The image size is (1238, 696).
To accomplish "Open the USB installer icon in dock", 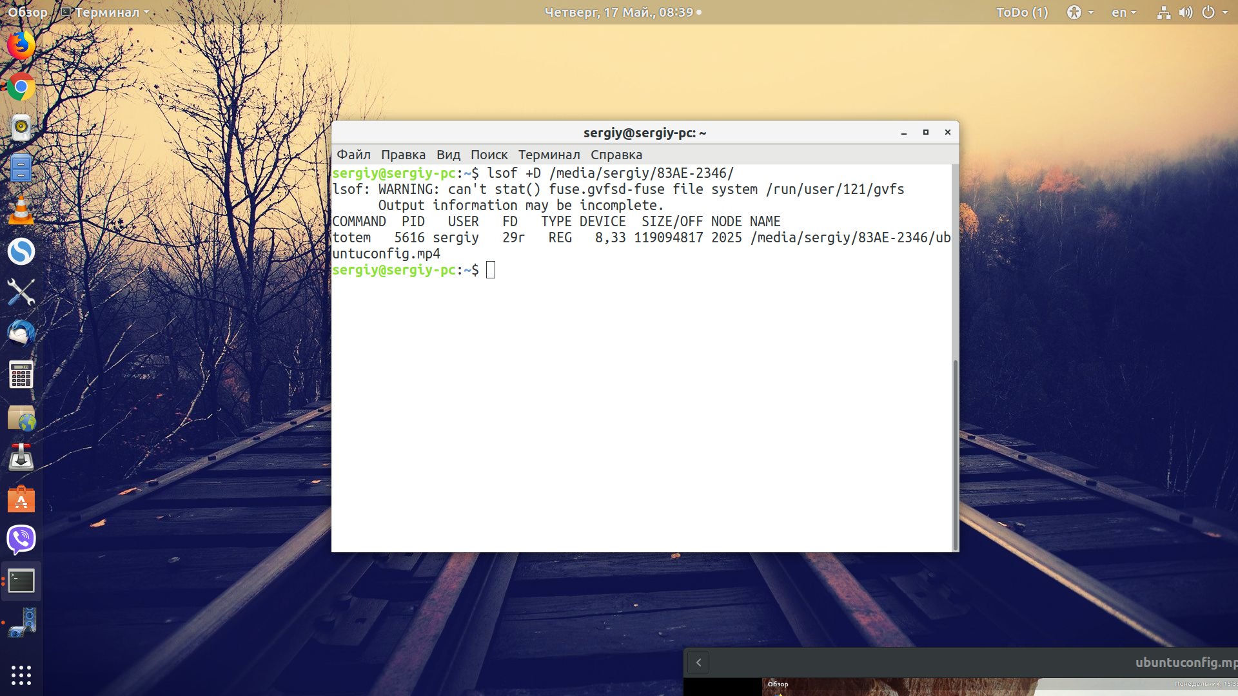I will [x=21, y=458].
